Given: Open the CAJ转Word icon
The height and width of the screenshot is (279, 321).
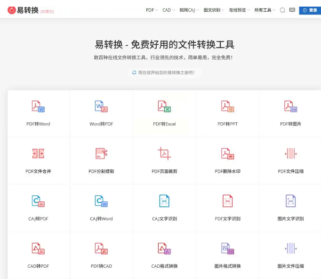Looking at the screenshot, I should pyautogui.click(x=101, y=201).
